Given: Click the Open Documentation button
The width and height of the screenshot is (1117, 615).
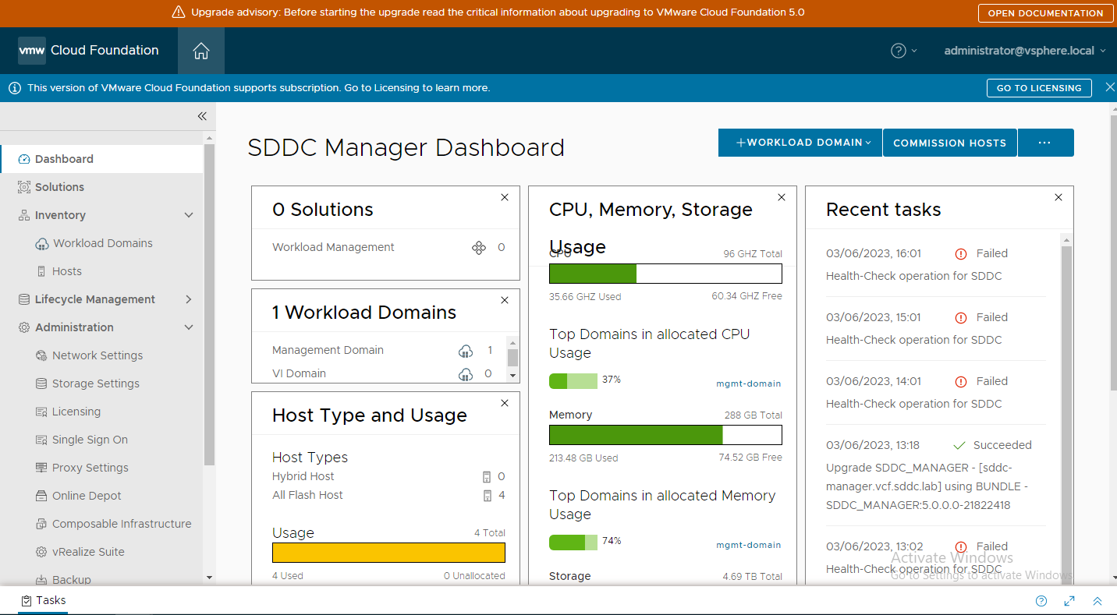Looking at the screenshot, I should pyautogui.click(x=1045, y=13).
